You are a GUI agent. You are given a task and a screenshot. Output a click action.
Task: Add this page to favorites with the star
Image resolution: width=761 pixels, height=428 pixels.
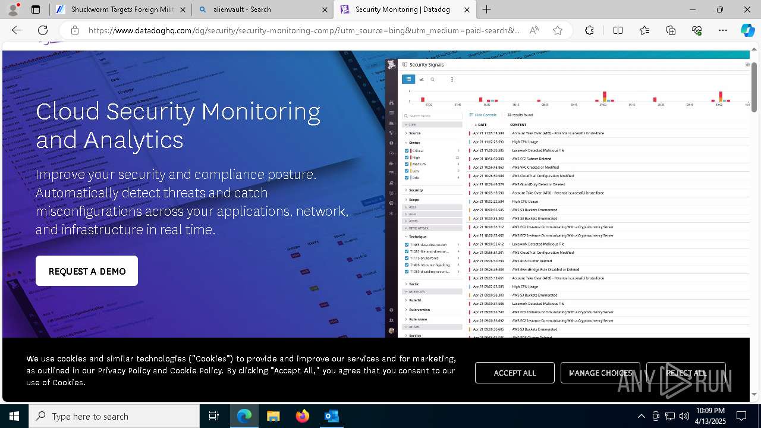pyautogui.click(x=558, y=30)
